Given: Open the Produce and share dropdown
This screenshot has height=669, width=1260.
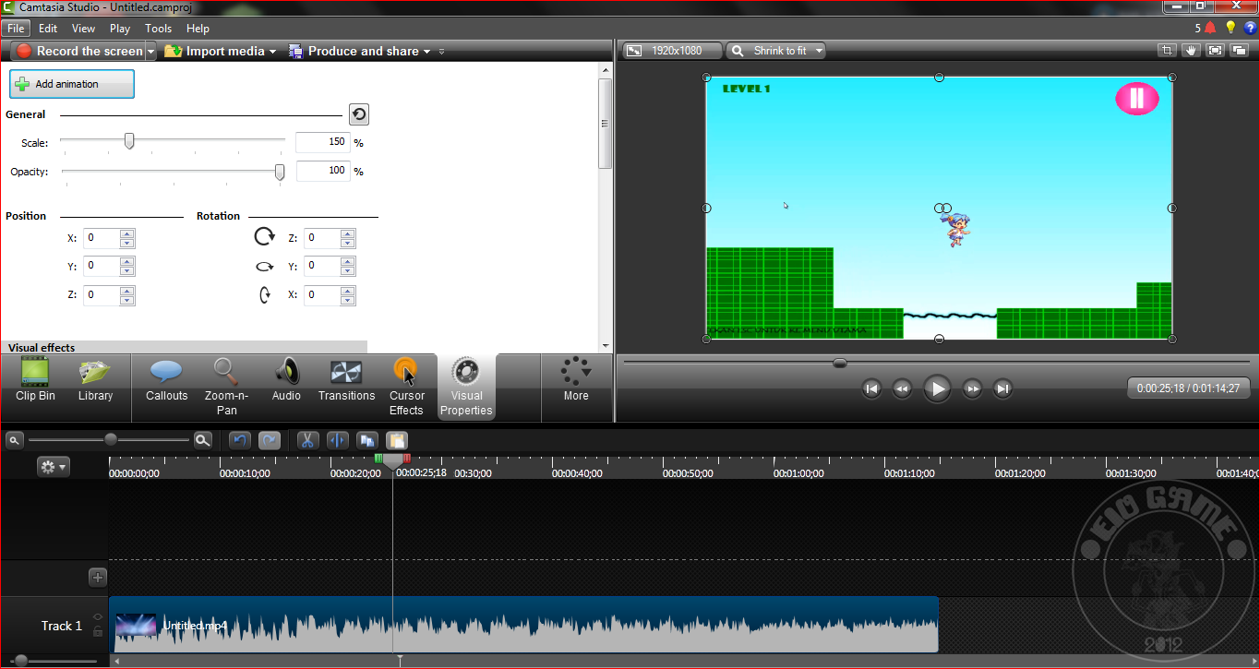Looking at the screenshot, I should pos(360,52).
